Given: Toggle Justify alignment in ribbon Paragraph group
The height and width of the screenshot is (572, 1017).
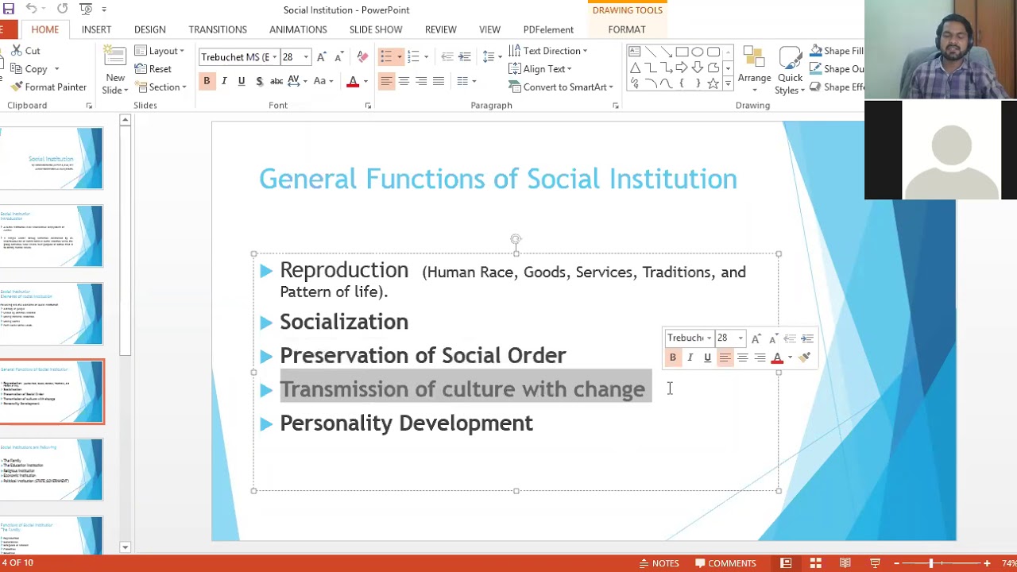Looking at the screenshot, I should tap(439, 81).
